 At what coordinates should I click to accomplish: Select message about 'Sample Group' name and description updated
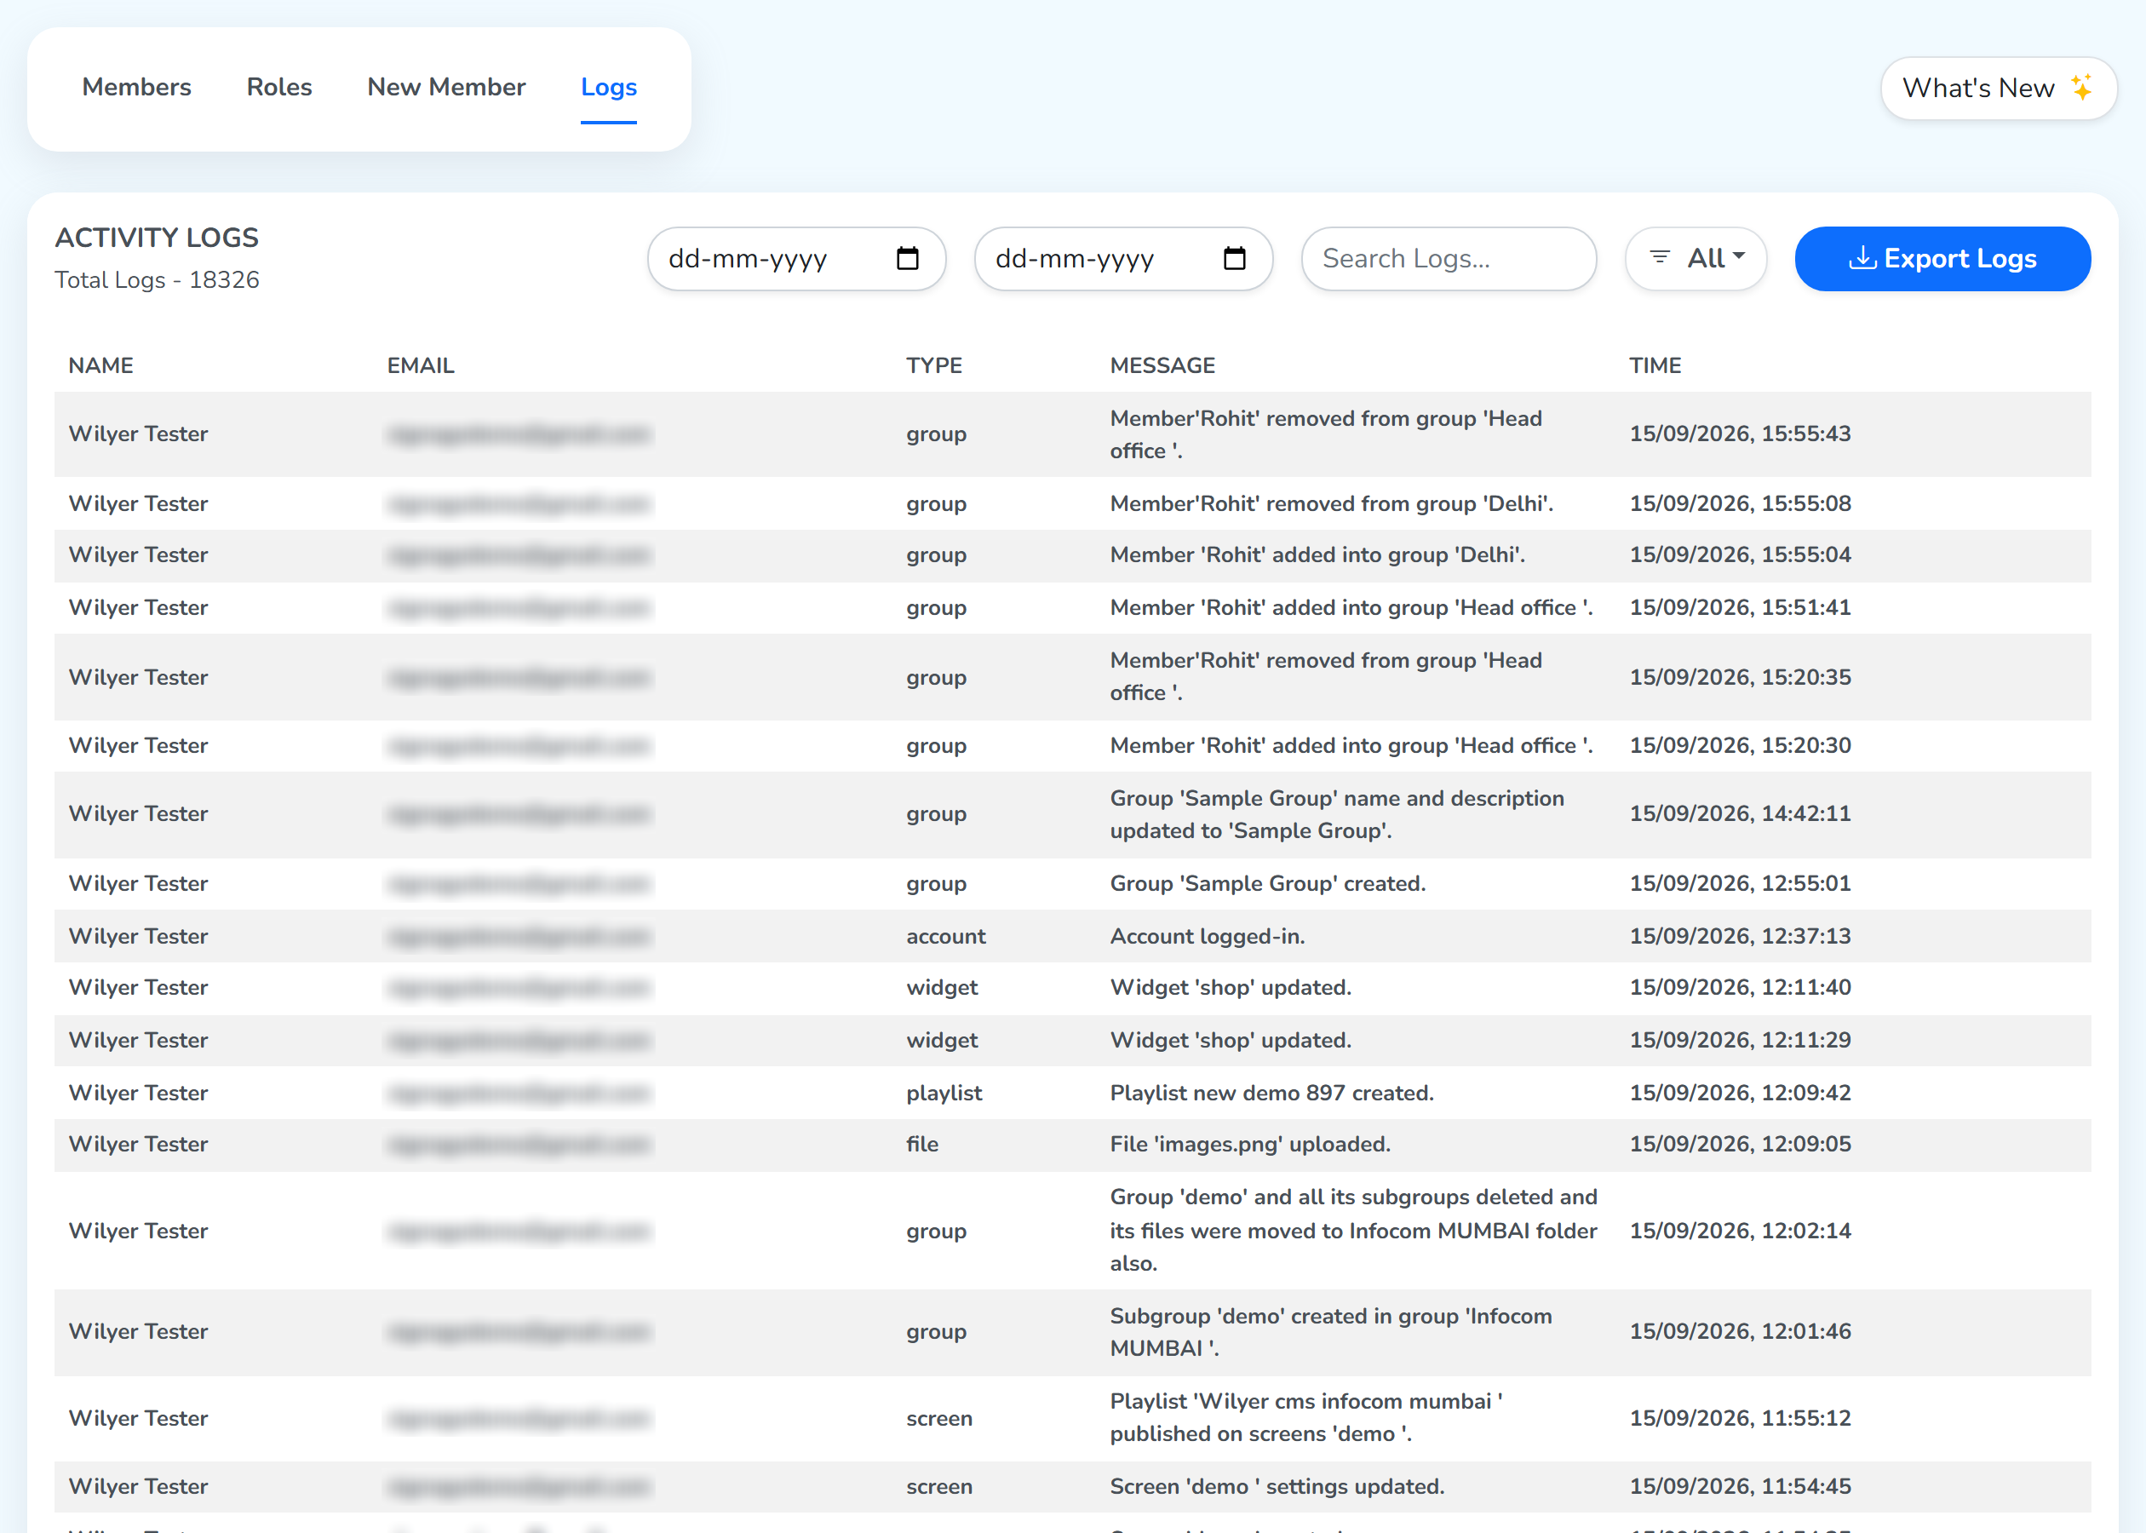pyautogui.click(x=1337, y=815)
